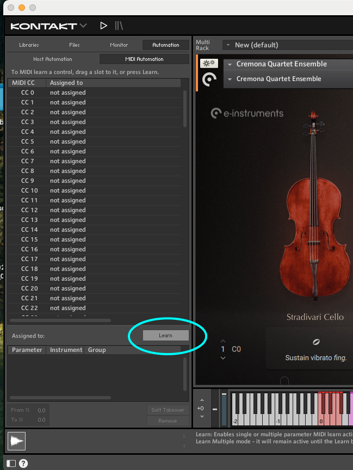Click the pitch wheel slider beside the keyboard
This screenshot has height=470, width=353.
tap(215, 409)
